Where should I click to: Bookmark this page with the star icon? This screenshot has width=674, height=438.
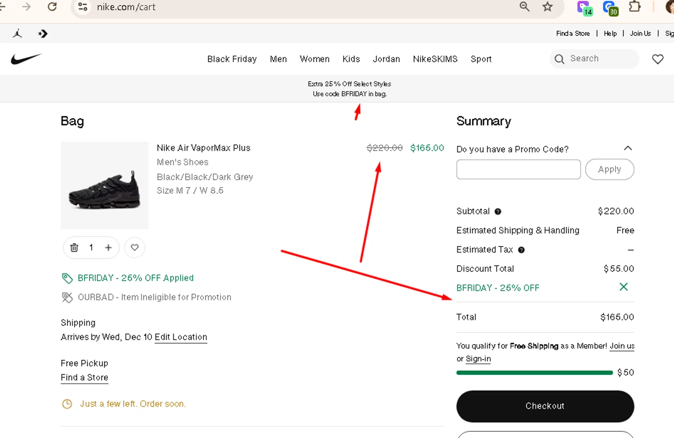tap(547, 7)
